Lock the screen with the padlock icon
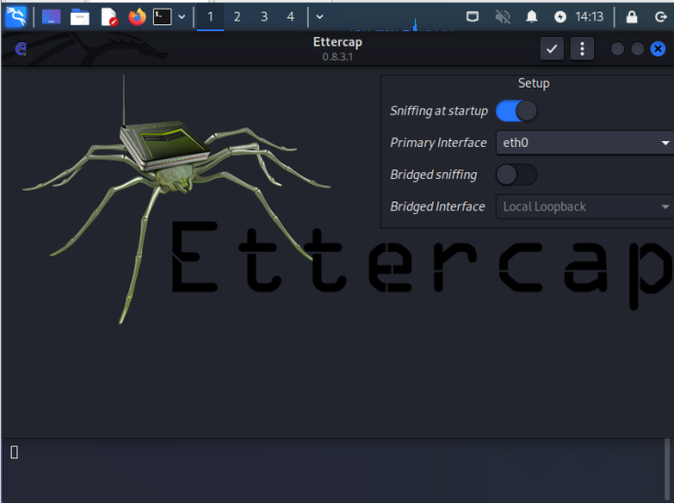Screen dimensions: 674x504 [x=631, y=17]
